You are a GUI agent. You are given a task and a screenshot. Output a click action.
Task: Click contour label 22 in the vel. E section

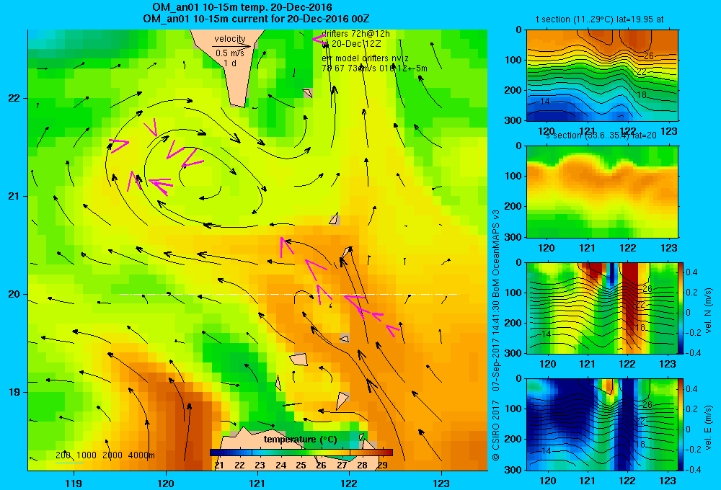point(640,421)
